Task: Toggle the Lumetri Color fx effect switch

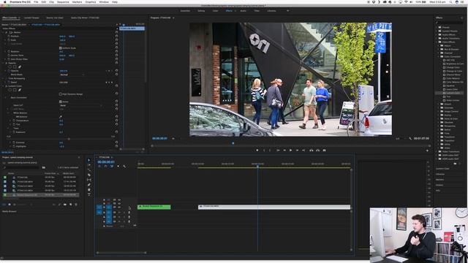Action: coord(7,86)
